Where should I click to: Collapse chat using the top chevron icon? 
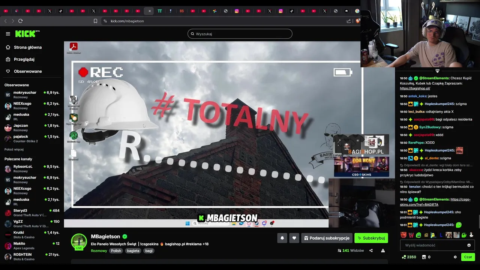tap(437, 70)
